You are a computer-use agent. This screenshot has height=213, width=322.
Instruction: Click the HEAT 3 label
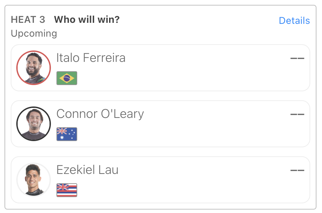pyautogui.click(x=28, y=20)
